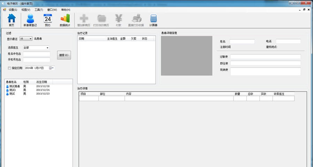
Task: Click the 日期 column header in 治疗记录
Action: [x=92, y=39]
